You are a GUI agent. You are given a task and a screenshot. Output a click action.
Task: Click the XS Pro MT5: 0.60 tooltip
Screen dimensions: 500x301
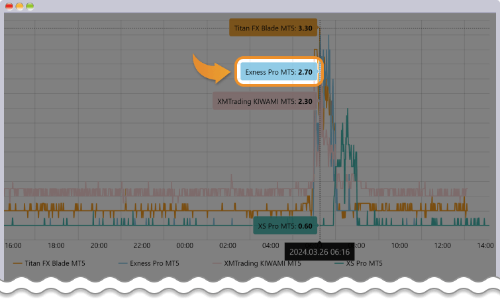pyautogui.click(x=285, y=226)
